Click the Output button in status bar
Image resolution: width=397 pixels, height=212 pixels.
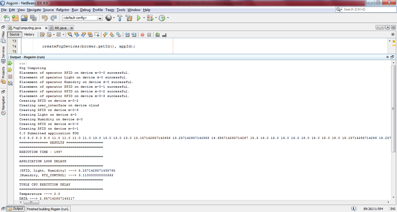(x=16, y=209)
